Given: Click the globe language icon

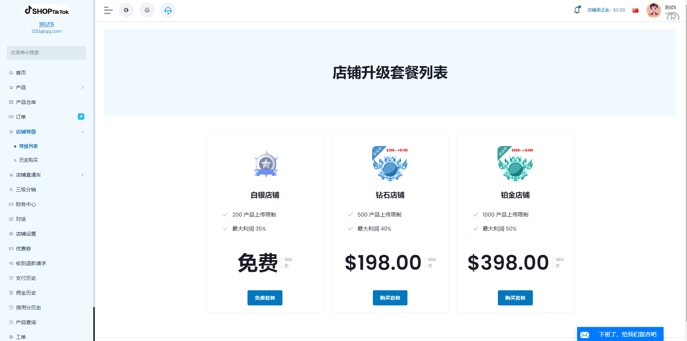Looking at the screenshot, I should point(126,10).
